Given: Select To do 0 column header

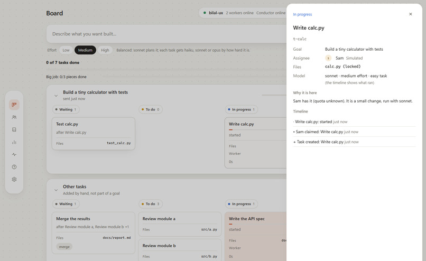Looking at the screenshot, I should point(151,109).
